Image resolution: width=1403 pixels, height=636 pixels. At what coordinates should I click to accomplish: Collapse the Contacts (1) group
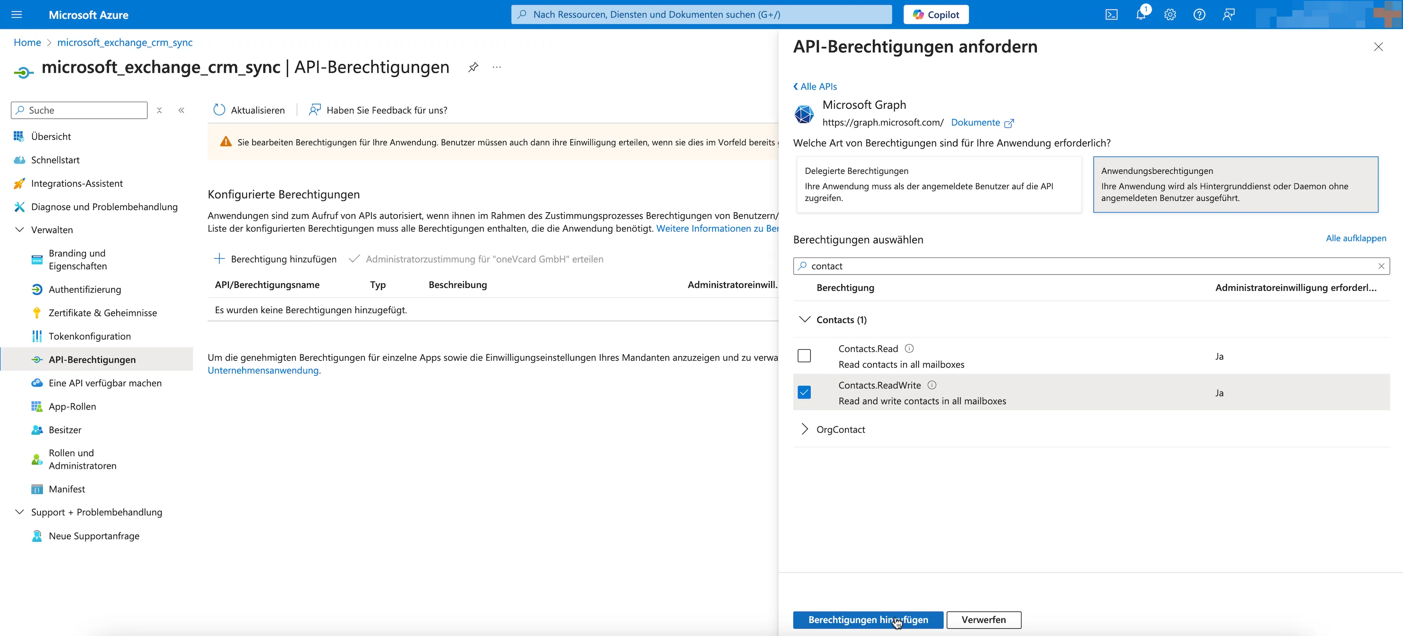(x=804, y=319)
